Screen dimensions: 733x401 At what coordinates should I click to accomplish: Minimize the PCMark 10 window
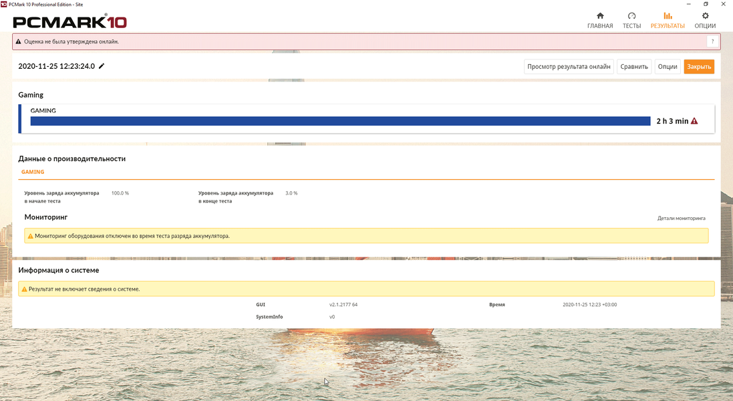689,4
